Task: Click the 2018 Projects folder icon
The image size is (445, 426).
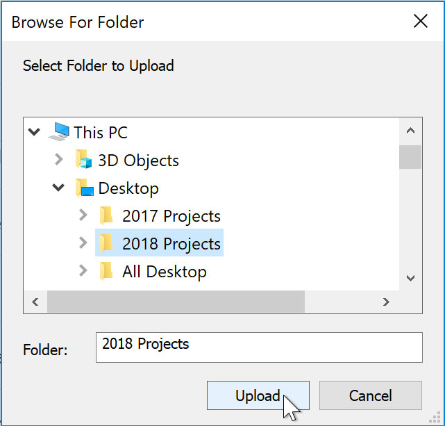Action: click(x=106, y=244)
